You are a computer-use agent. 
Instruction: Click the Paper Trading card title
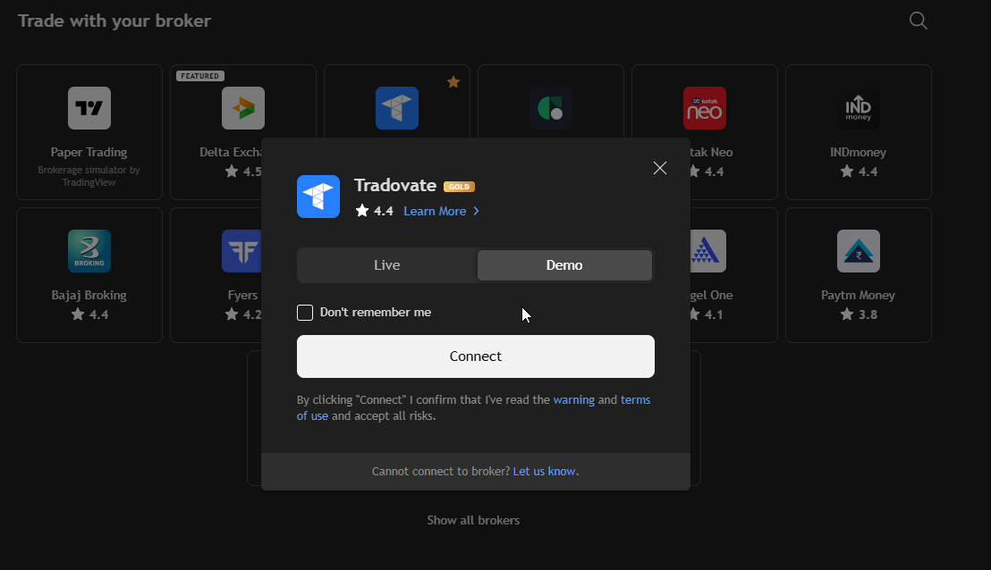point(89,152)
